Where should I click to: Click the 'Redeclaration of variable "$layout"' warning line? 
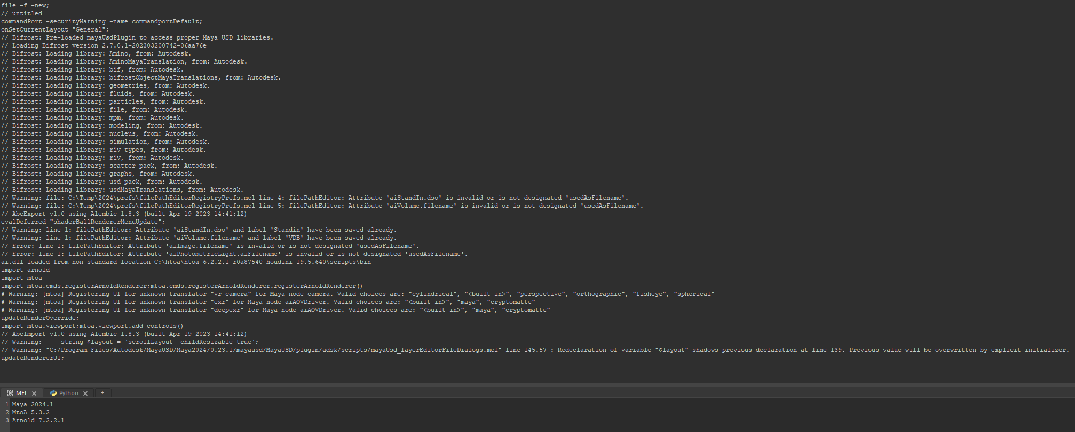pos(535,350)
